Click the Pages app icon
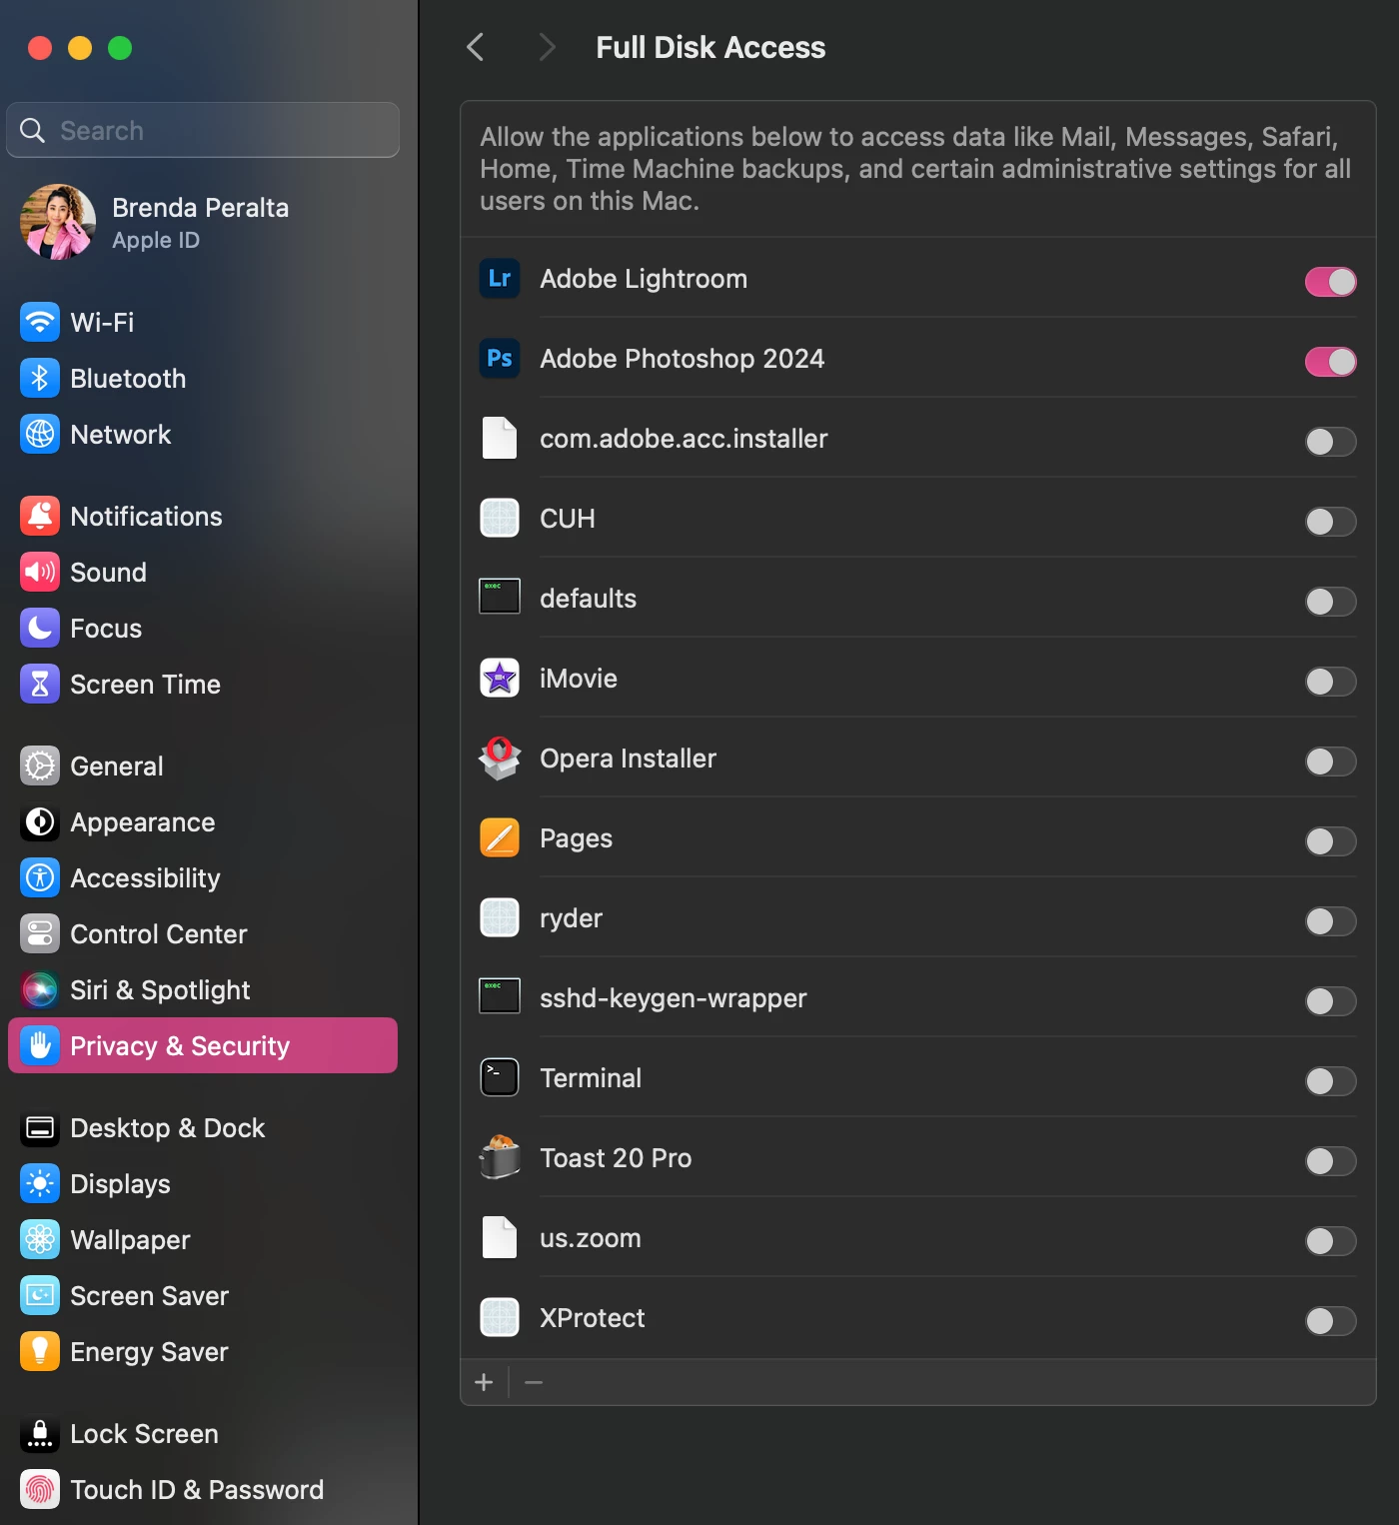The width and height of the screenshot is (1399, 1525). [x=500, y=837]
